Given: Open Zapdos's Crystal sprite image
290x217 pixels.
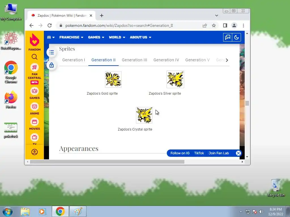Looking at the screenshot, I should [144, 115].
